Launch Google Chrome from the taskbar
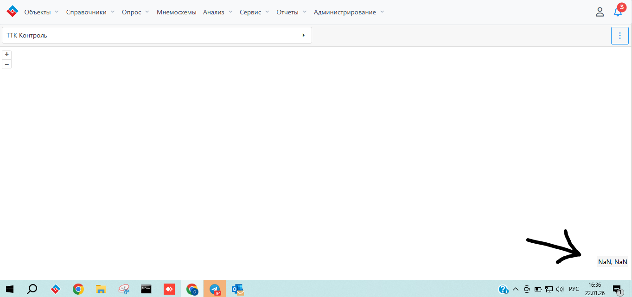The width and height of the screenshot is (632, 297). click(78, 289)
